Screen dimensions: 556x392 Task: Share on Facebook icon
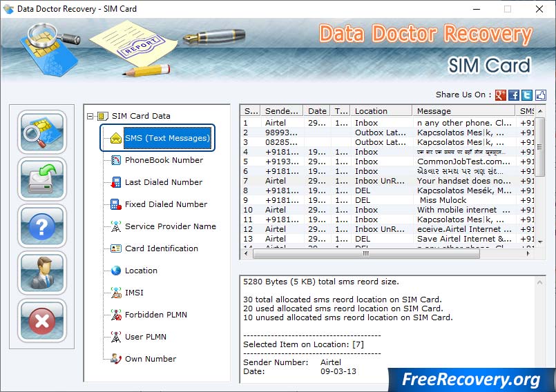pos(514,95)
